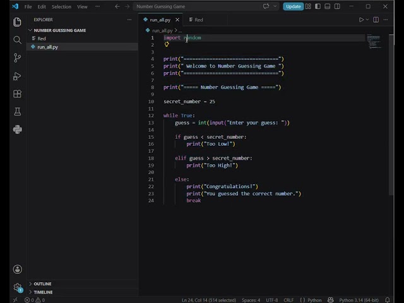Toggle the secondary side bar

pyautogui.click(x=337, y=6)
